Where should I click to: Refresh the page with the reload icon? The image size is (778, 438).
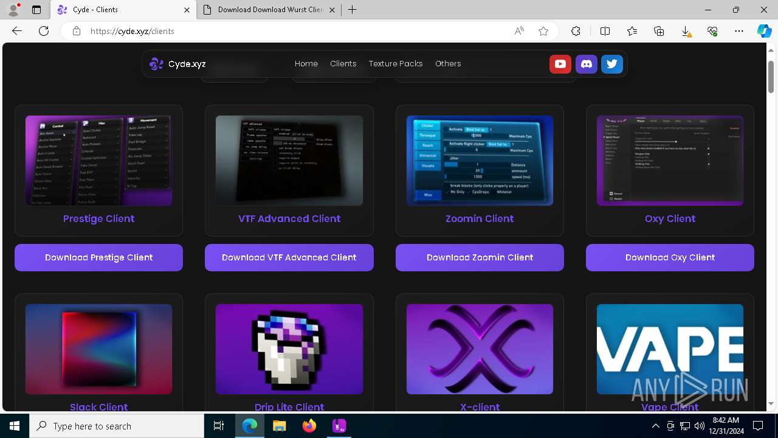(44, 31)
